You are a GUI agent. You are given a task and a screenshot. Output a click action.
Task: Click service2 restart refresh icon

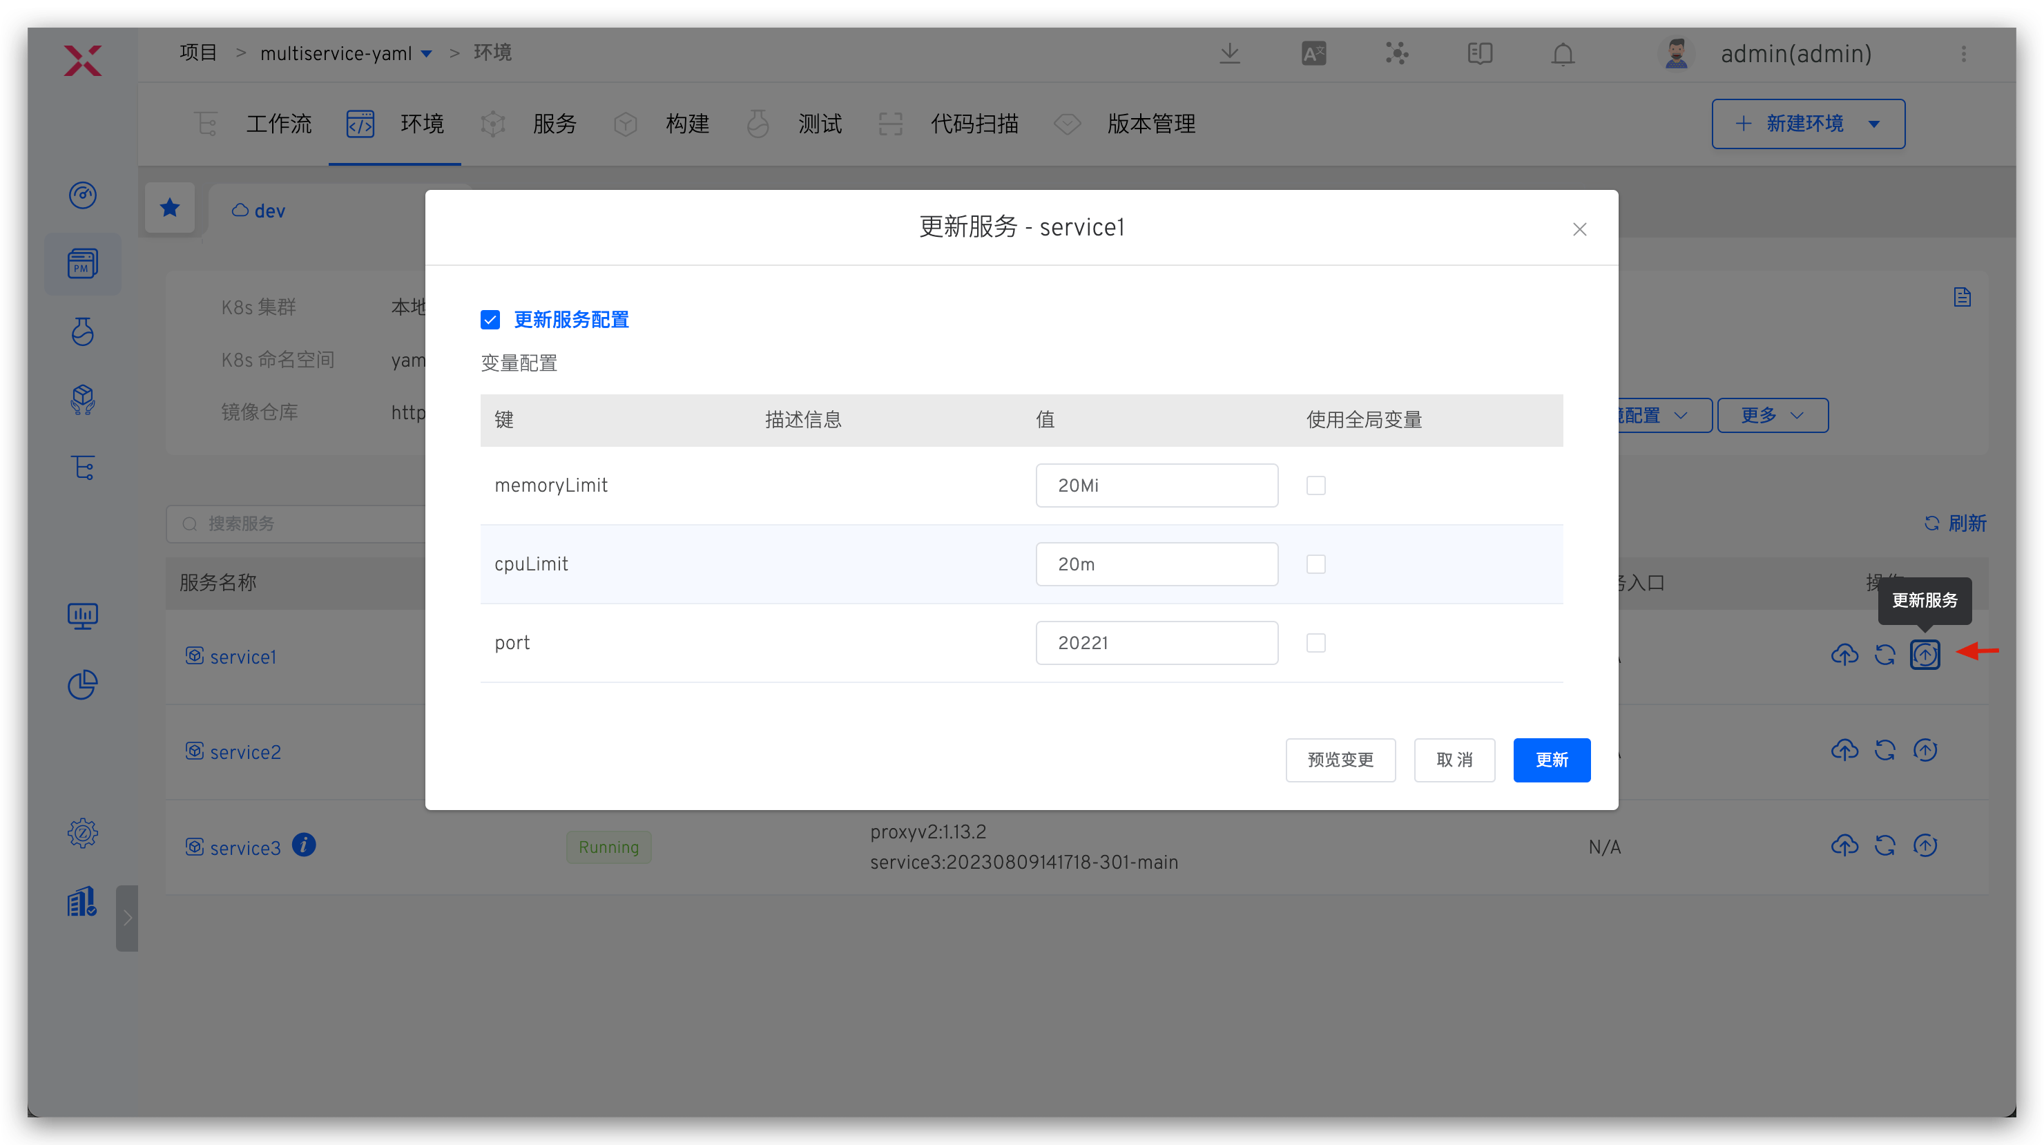click(1884, 750)
